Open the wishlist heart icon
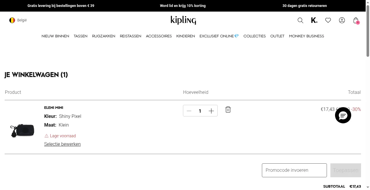 point(328,20)
